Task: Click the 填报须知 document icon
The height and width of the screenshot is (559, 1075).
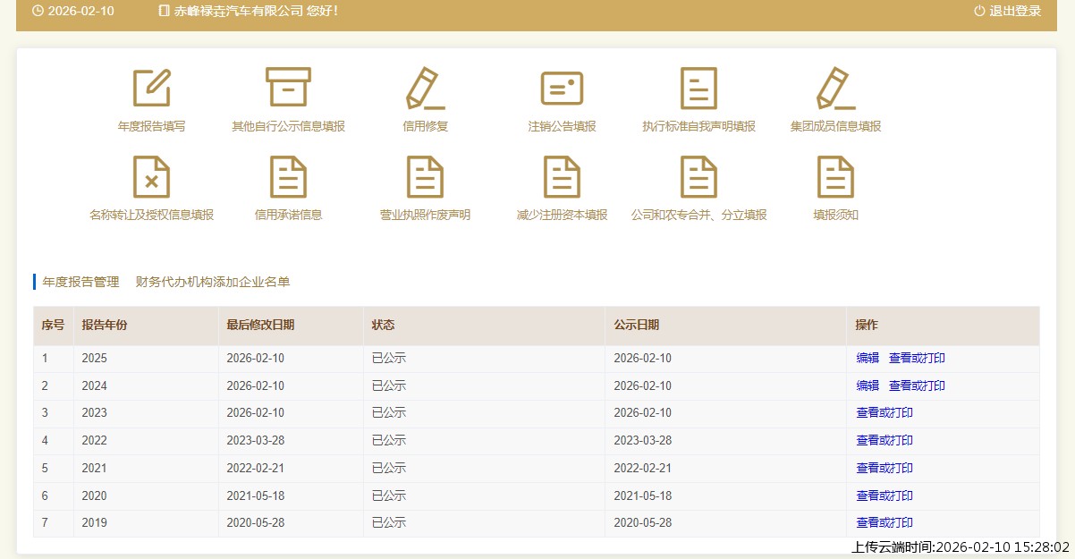Action: click(835, 176)
